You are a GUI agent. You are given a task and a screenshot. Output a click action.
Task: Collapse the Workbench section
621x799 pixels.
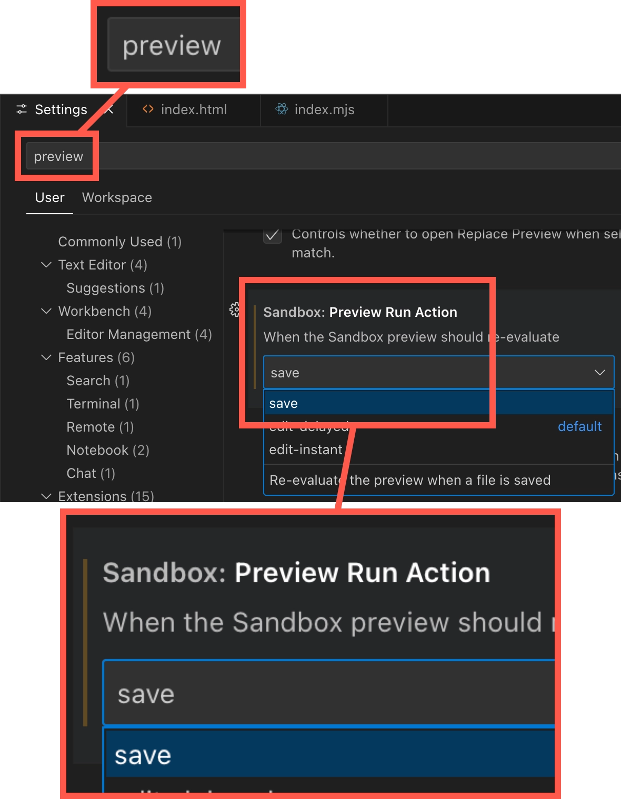pyautogui.click(x=46, y=311)
